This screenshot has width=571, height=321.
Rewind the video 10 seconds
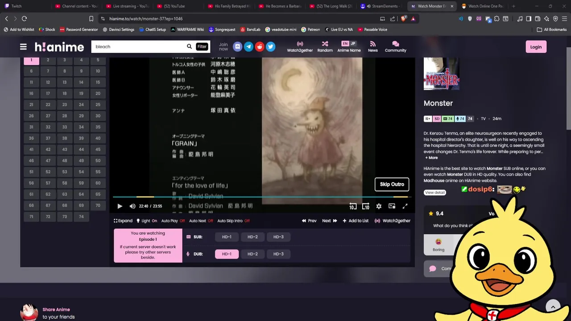coord(352,206)
